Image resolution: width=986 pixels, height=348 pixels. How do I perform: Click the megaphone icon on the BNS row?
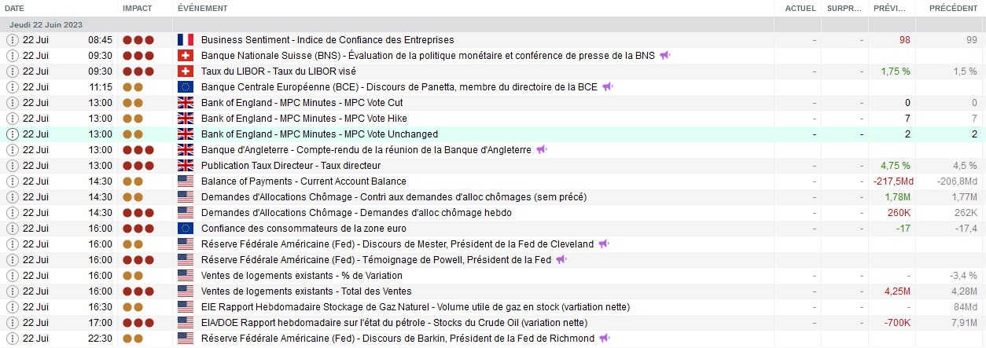point(665,56)
